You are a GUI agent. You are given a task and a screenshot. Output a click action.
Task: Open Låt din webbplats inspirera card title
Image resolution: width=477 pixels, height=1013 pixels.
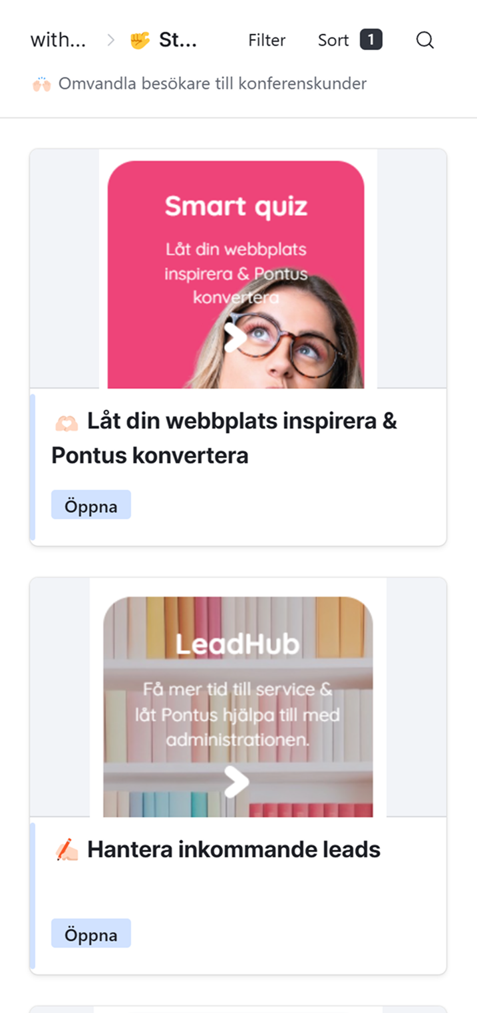(225, 439)
